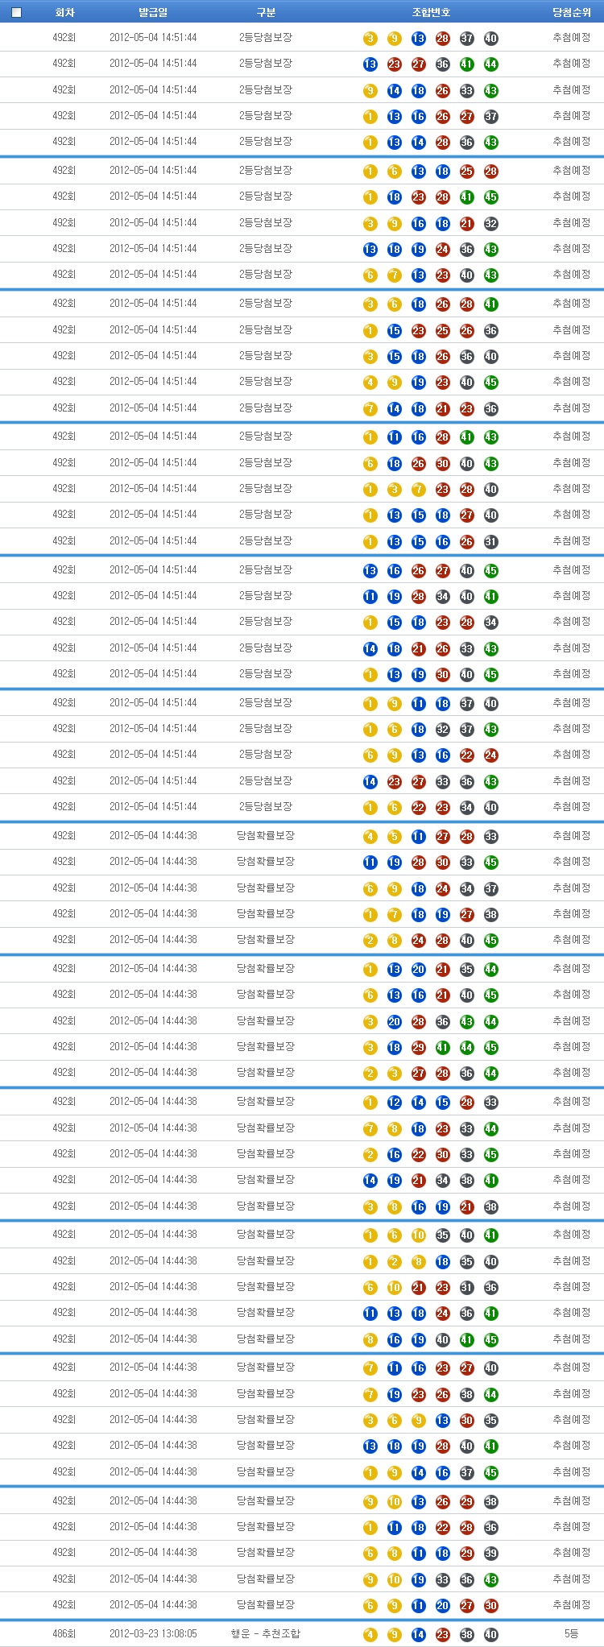
Task: Click red ball 30 in row 6-9-11-20-27-30
Action: (491, 1606)
